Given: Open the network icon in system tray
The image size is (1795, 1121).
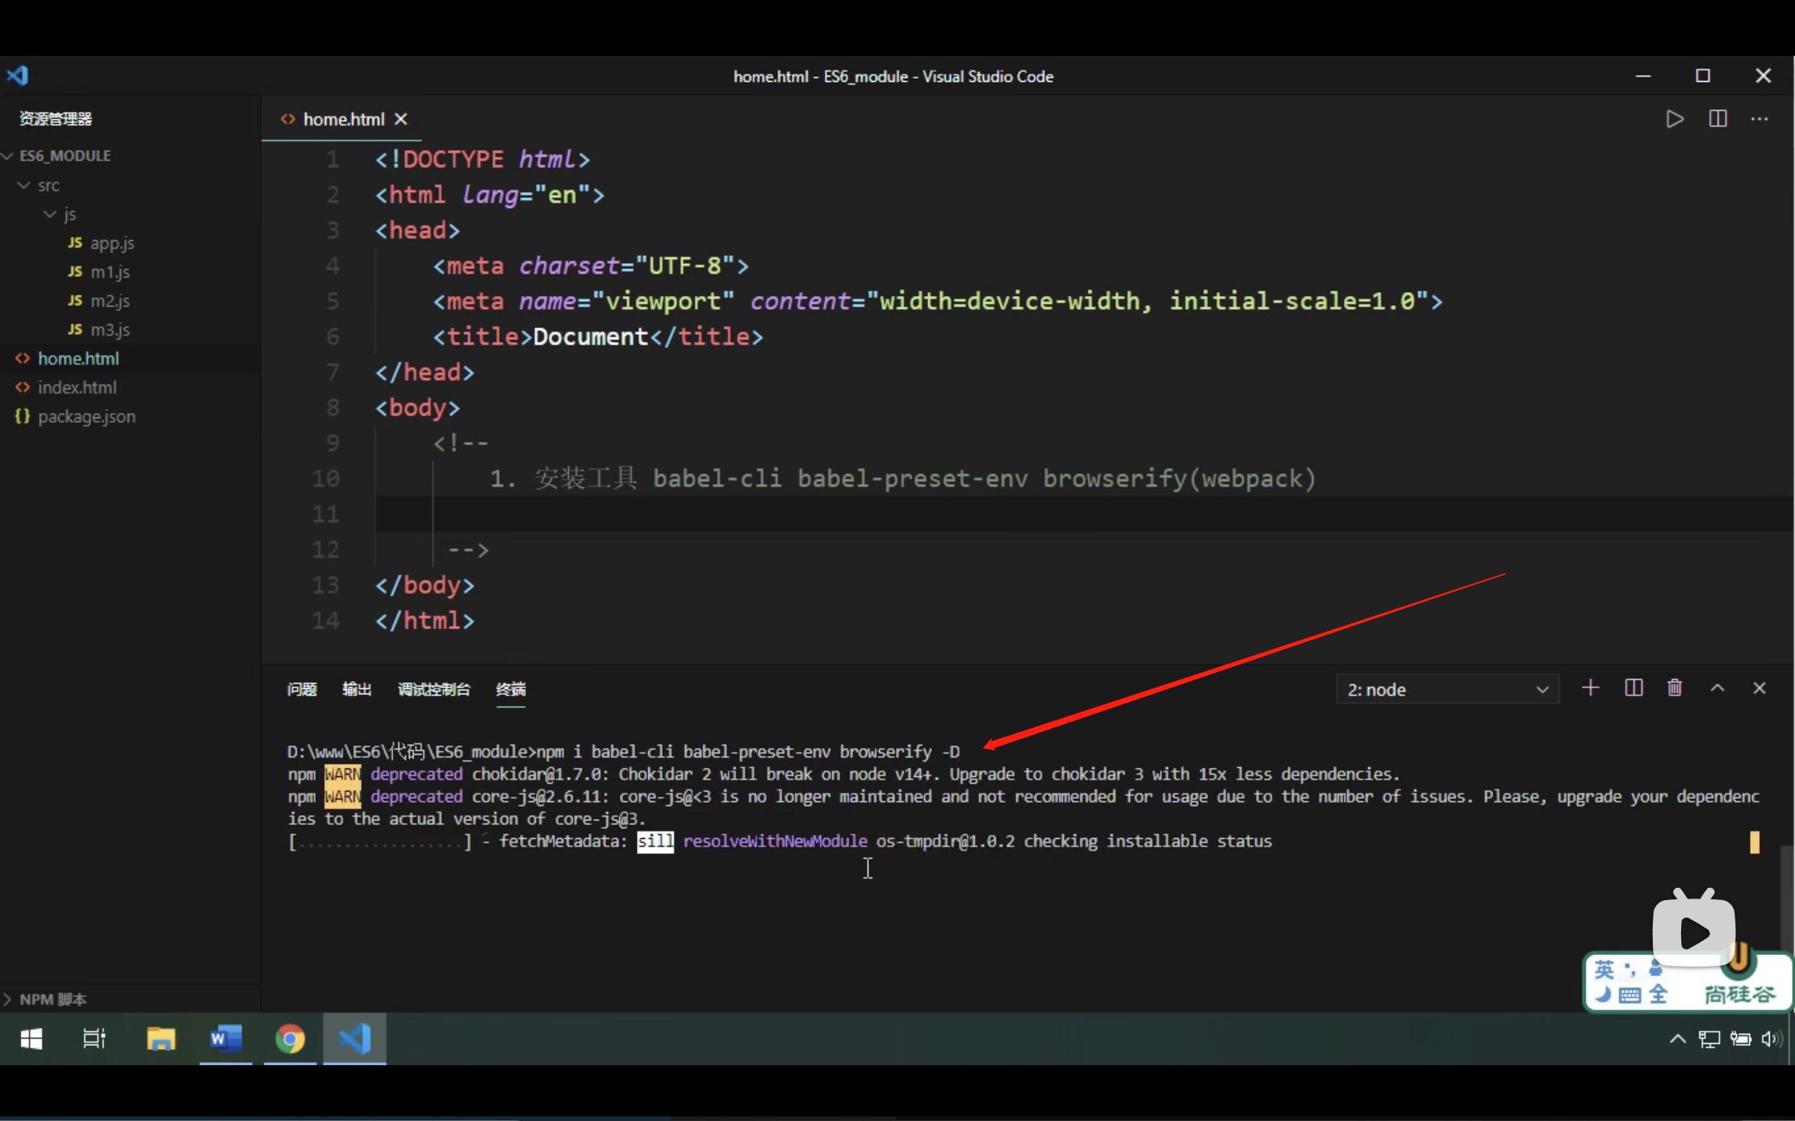Looking at the screenshot, I should pos(1709,1038).
